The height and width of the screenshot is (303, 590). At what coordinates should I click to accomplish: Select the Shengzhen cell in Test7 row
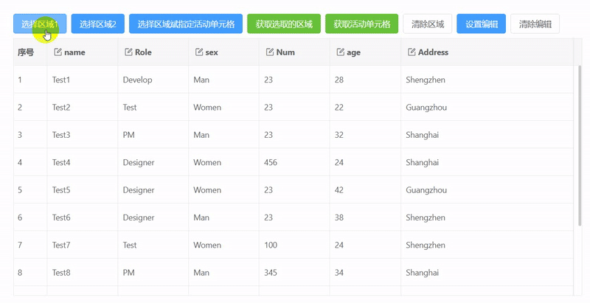(487, 245)
